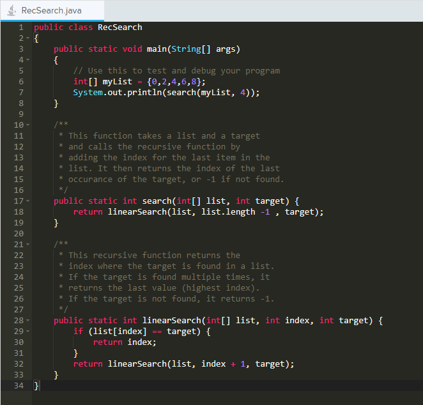The width and height of the screenshot is (423, 405).
Task: Fold the doc comment at line 21
Action: pyautogui.click(x=27, y=245)
